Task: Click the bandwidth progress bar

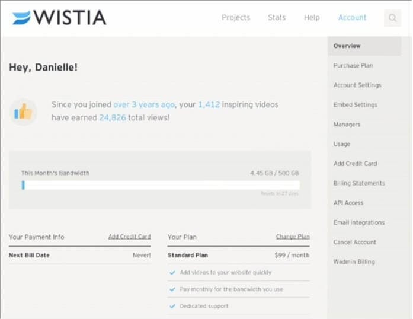Action: 161,185
